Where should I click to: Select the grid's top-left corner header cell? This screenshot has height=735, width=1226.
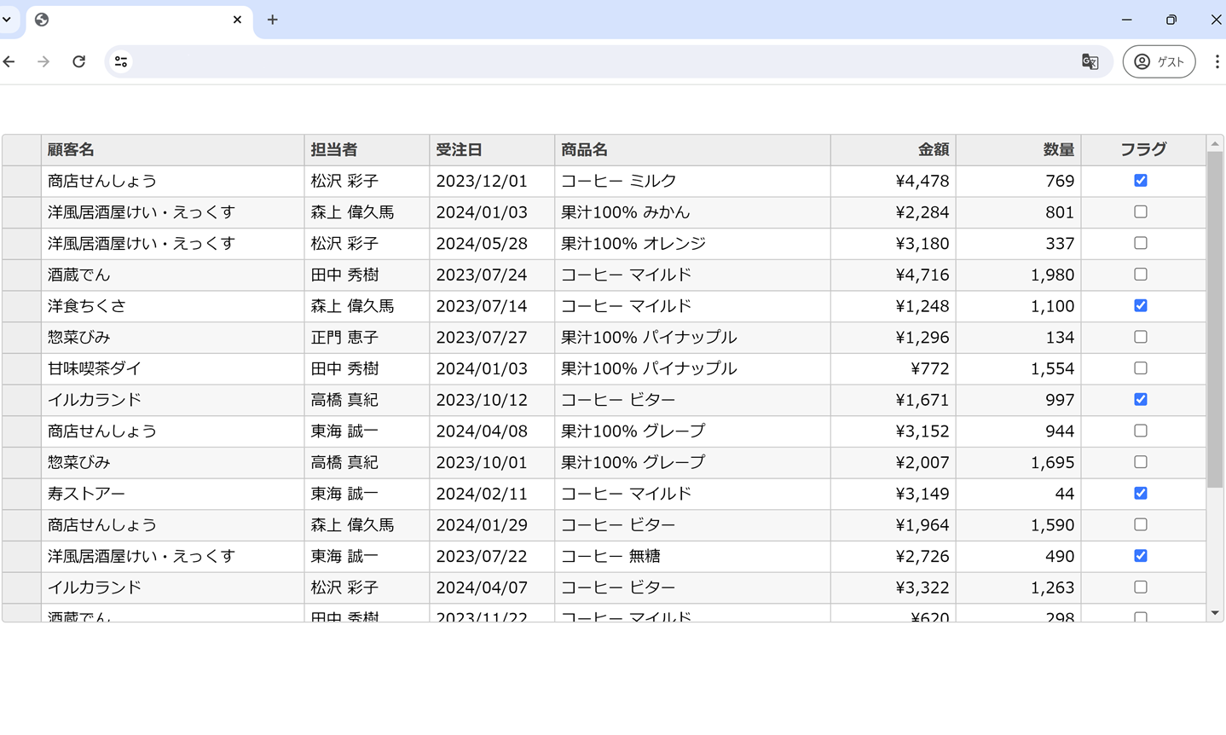point(21,149)
